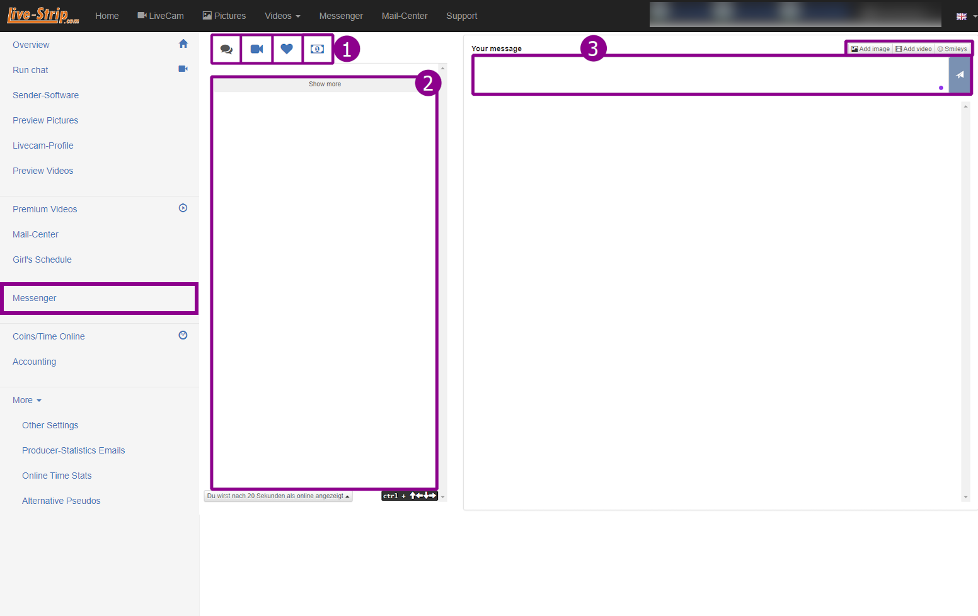Open Mail-Center in the top navigation bar
The width and height of the screenshot is (978, 616).
[x=404, y=16]
